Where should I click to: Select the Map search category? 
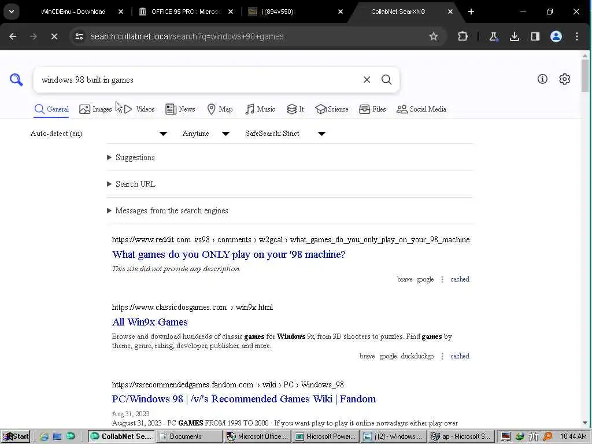point(220,109)
